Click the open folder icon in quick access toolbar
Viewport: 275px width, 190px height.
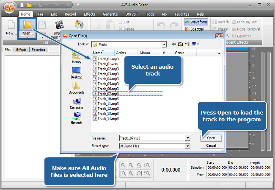click(x=29, y=5)
